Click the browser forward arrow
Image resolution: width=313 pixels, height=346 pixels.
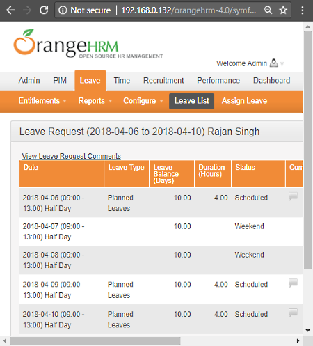click(x=27, y=10)
